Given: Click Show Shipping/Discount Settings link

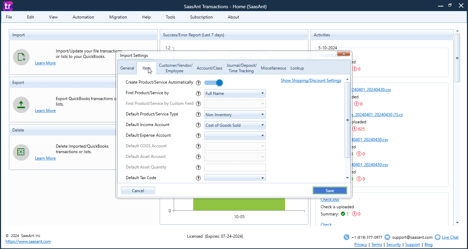Looking at the screenshot, I should pyautogui.click(x=311, y=80).
